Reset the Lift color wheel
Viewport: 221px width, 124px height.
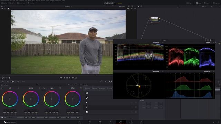(18, 88)
